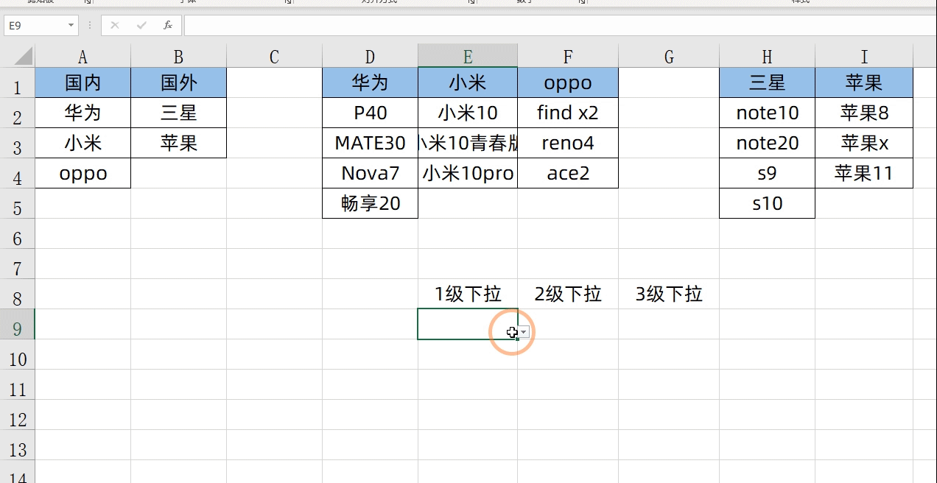Select column C header
Viewport: 937px width, 483px height.
pos(274,56)
